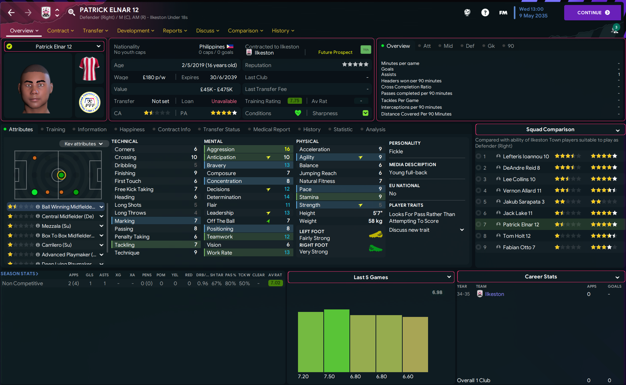Open the Career Stats dropdown
Screen dimensions: 626x385
pos(541,277)
